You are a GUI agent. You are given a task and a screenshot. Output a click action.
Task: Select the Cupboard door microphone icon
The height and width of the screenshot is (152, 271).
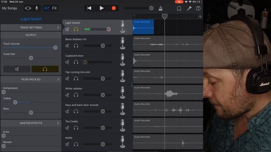point(122,60)
